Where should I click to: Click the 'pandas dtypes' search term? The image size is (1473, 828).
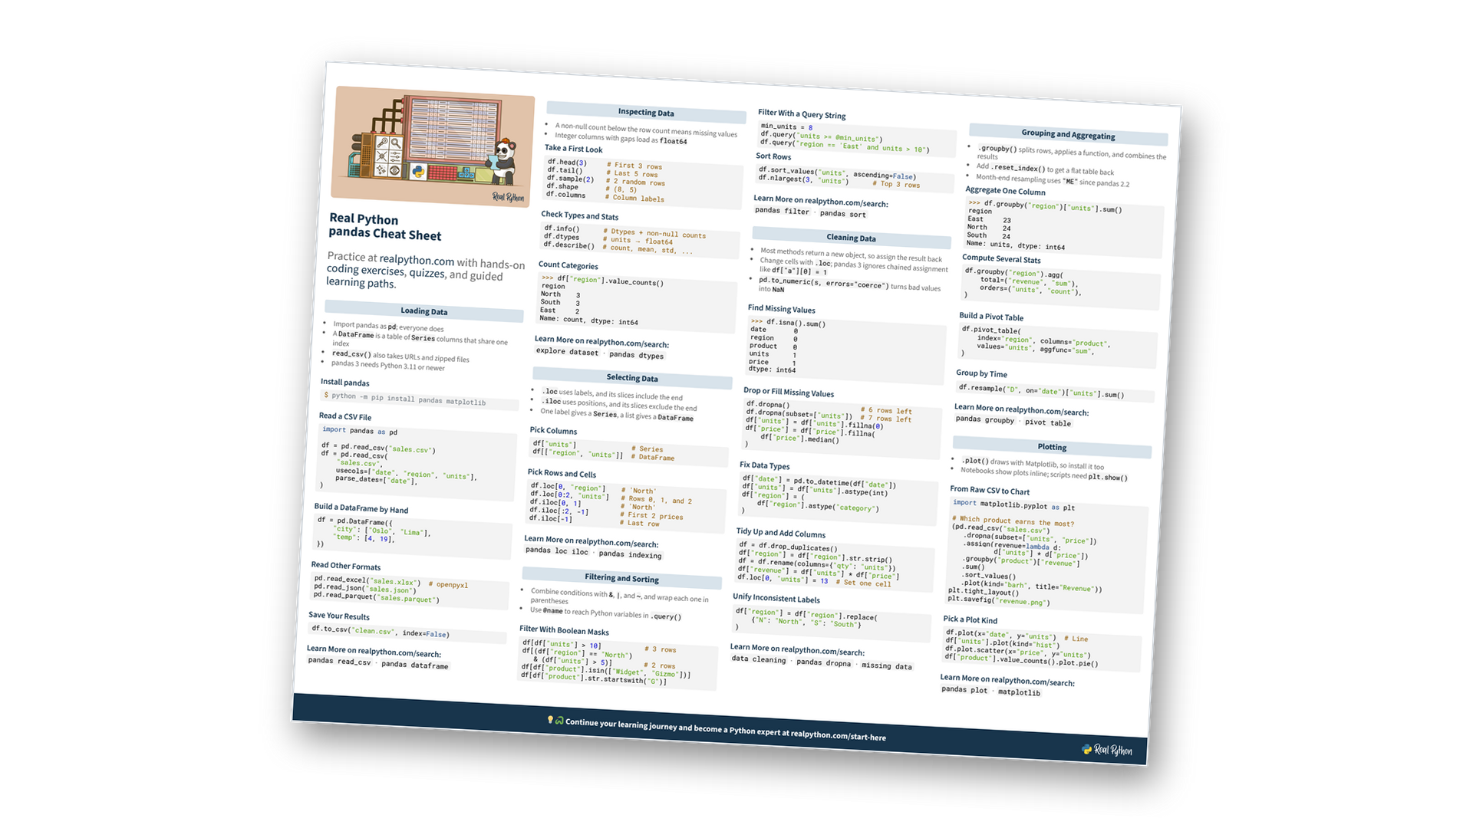pyautogui.click(x=636, y=355)
